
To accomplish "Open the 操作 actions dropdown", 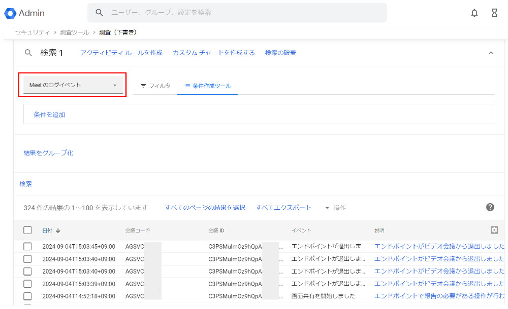I will point(335,208).
